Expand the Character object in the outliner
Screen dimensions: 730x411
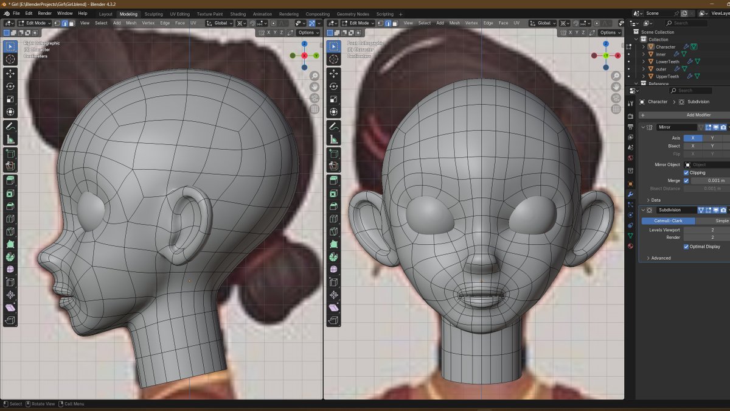point(643,47)
